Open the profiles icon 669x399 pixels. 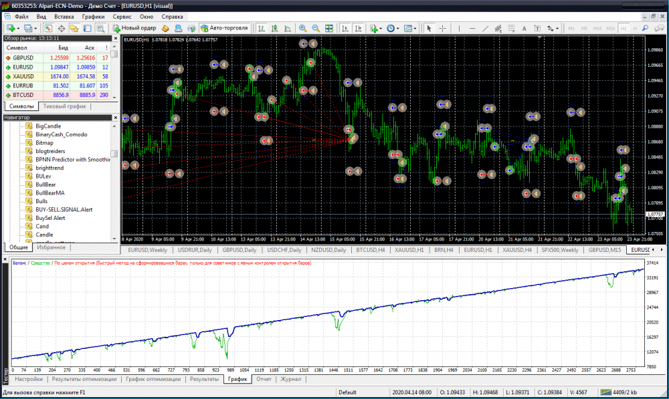(x=28, y=28)
